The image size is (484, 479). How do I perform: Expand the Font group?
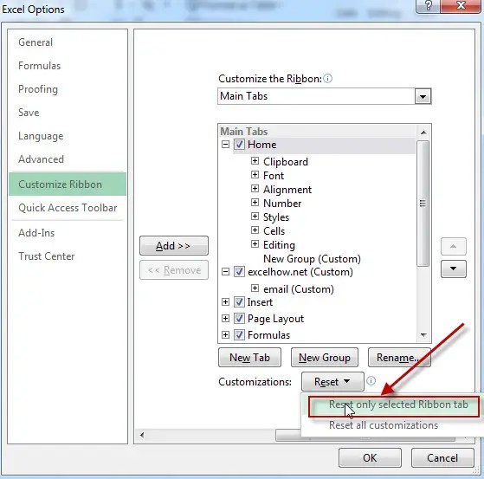coord(255,175)
